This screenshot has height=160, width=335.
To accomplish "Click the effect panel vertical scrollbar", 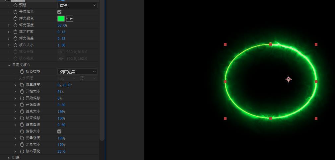I will coord(102,71).
